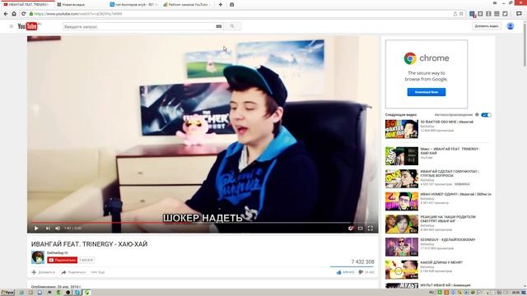Viewport: 527px width, 296px height.
Task: Open the blue account avatar
Action: (x=511, y=26)
